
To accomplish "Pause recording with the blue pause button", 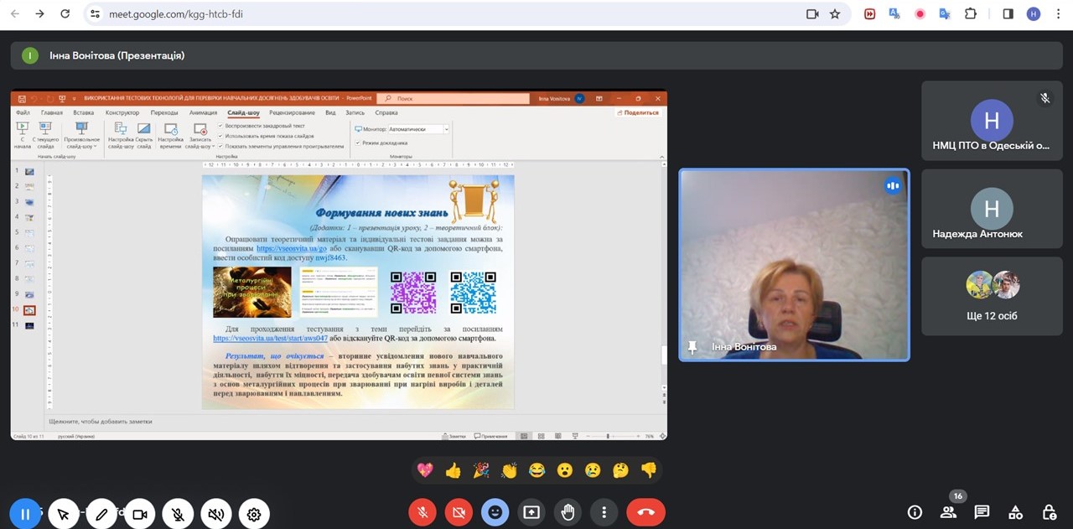I will 25,514.
